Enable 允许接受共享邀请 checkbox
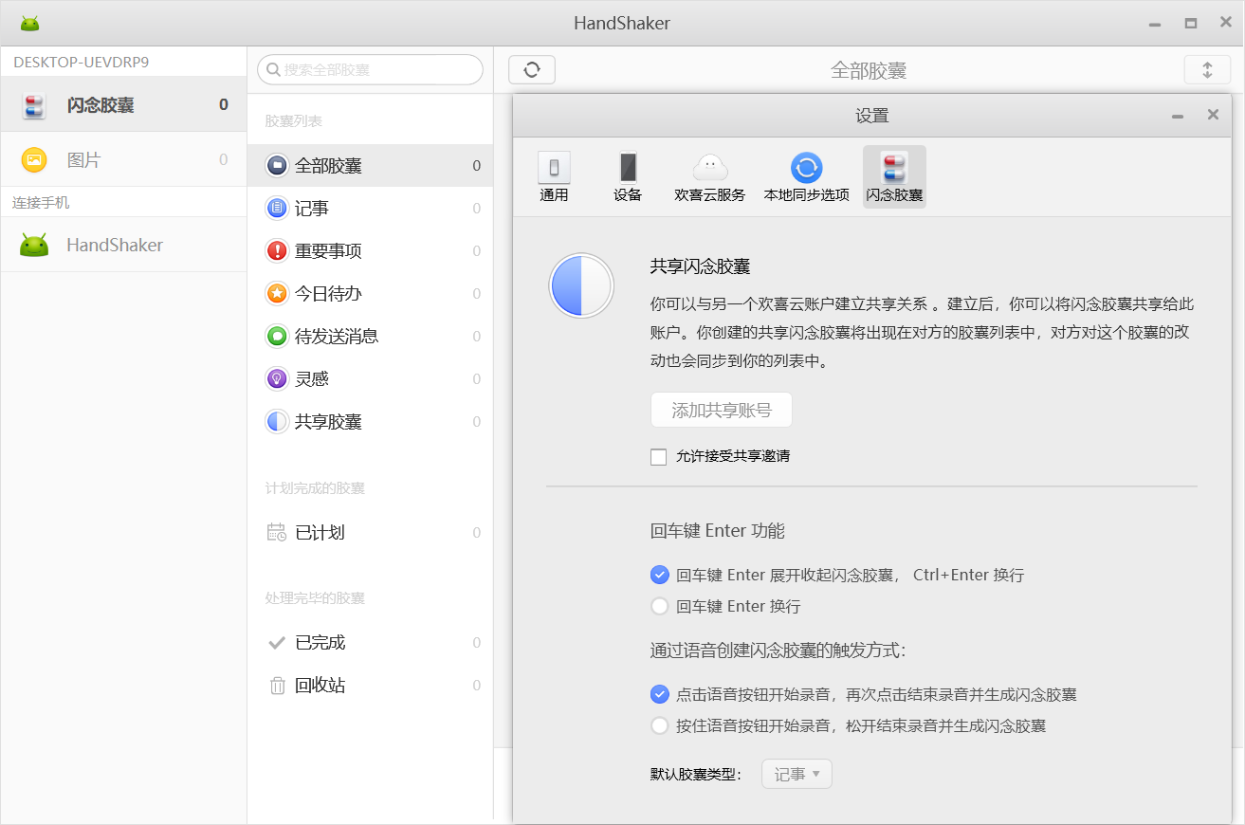Viewport: 1245px width, 825px height. [659, 457]
